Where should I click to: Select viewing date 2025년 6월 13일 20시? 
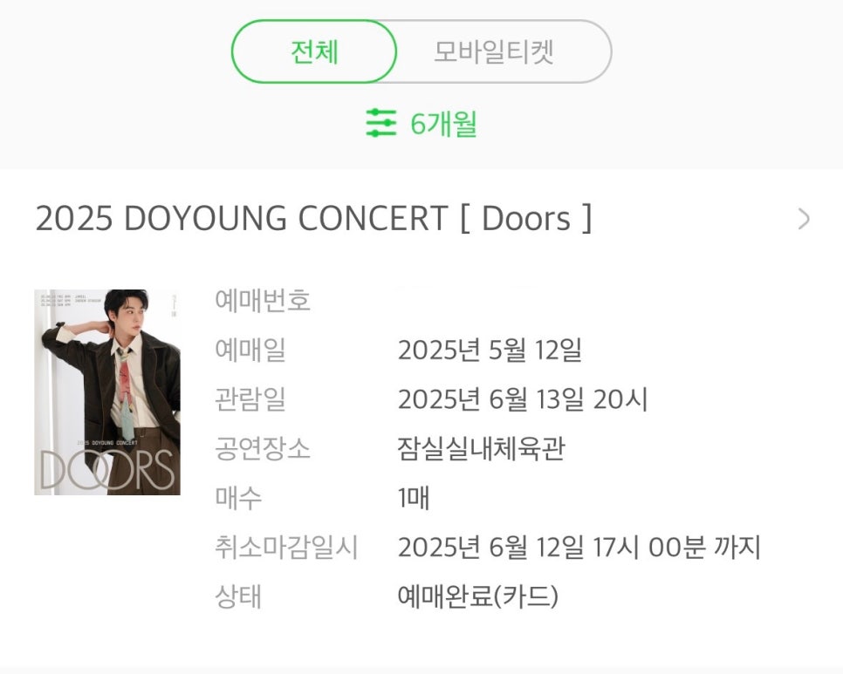(522, 400)
